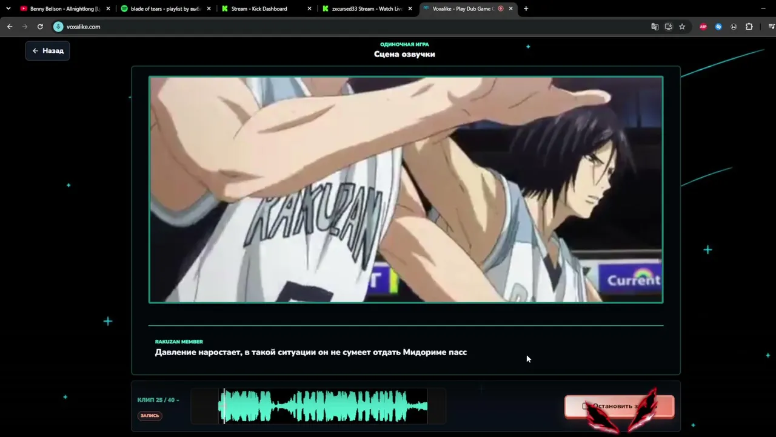The width and height of the screenshot is (776, 437).
Task: Open the dark round extension icon
Action: [x=734, y=27]
